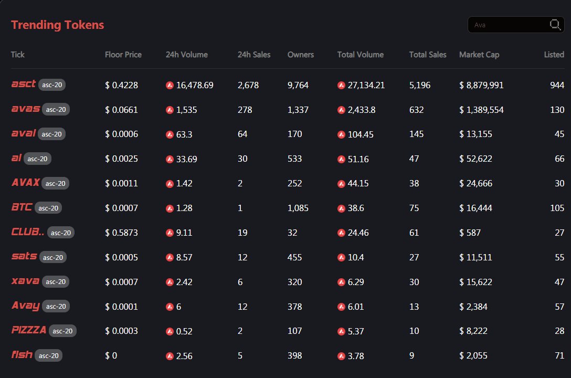Click asc-20 badge next to CLUB..

(61, 233)
